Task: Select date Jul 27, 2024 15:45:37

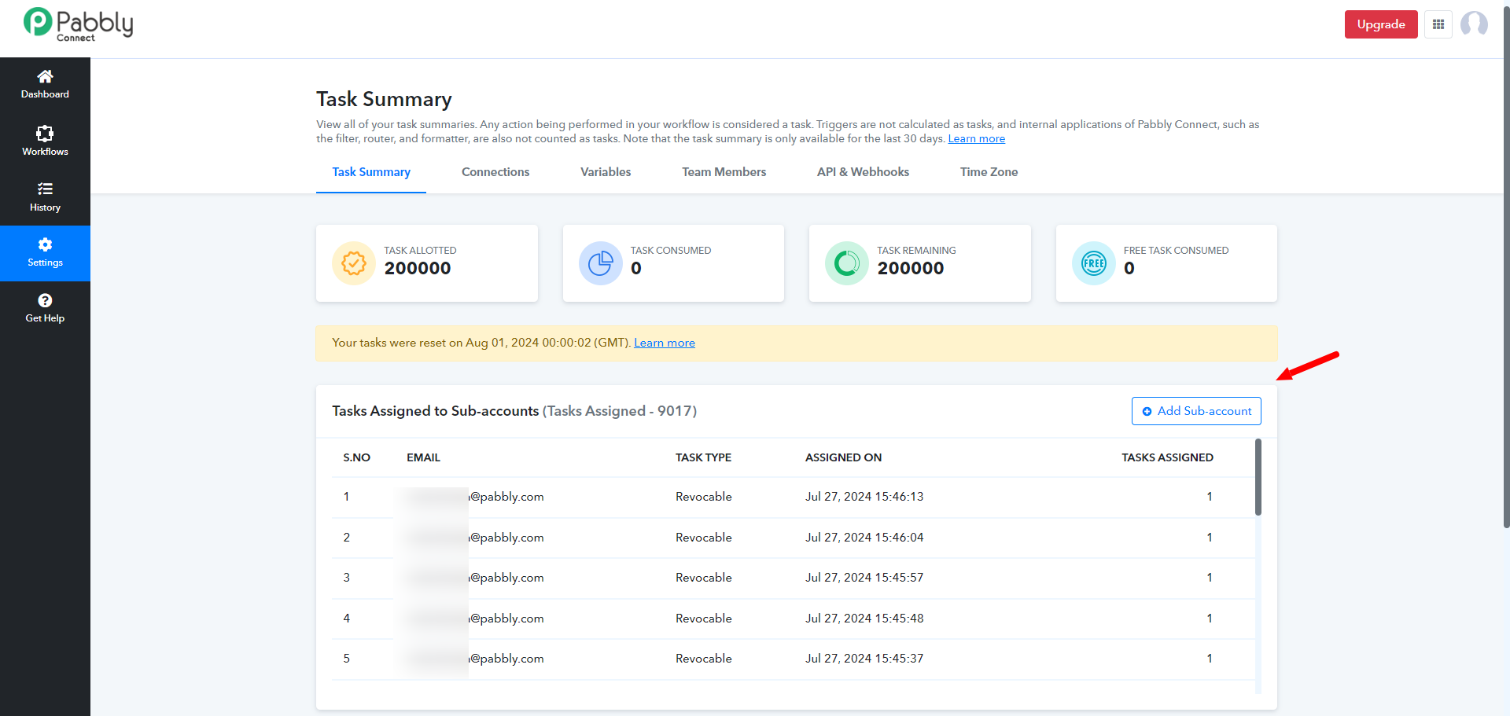Action: (864, 659)
